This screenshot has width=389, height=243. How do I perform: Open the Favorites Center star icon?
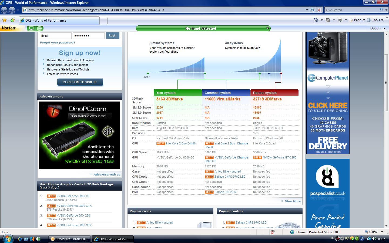pos(5,20)
